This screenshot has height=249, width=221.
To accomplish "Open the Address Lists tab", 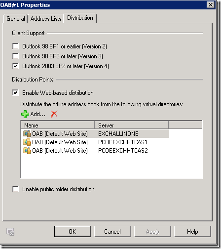I will pyautogui.click(x=46, y=19).
